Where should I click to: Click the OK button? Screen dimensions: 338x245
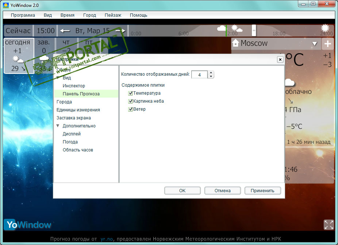[x=183, y=191]
